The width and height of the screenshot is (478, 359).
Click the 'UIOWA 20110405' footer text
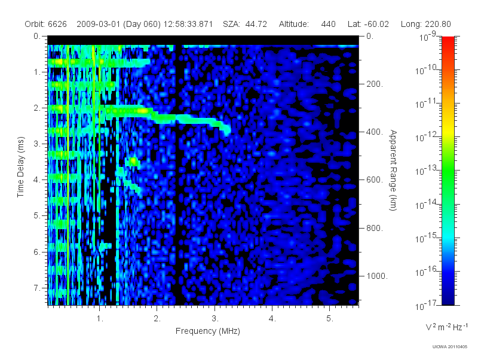point(450,347)
